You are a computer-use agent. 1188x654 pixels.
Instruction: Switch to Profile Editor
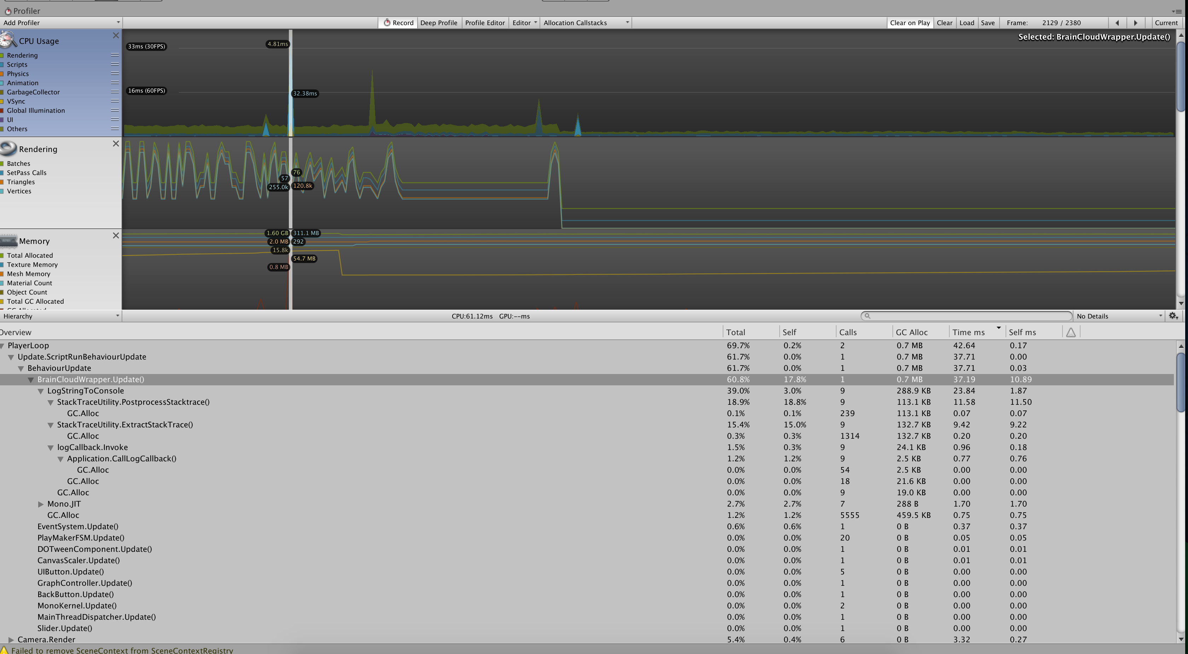pyautogui.click(x=485, y=22)
